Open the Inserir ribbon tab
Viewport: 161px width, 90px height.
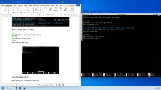coord(15,5)
